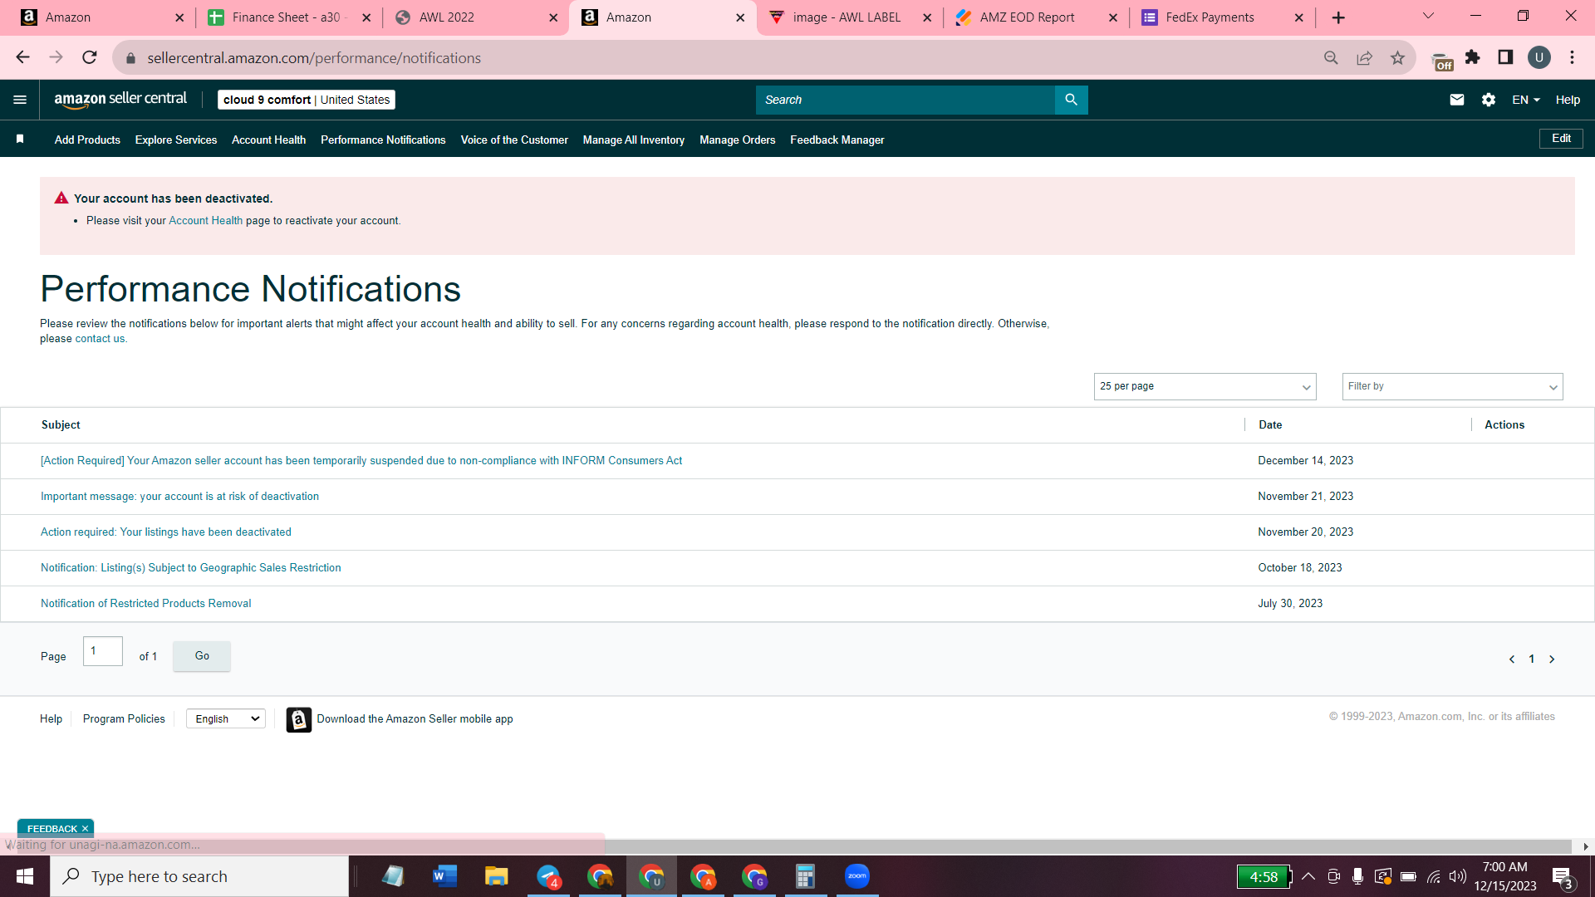Image resolution: width=1595 pixels, height=897 pixels.
Task: Open a new browser tab with plus
Action: pos(1338,17)
